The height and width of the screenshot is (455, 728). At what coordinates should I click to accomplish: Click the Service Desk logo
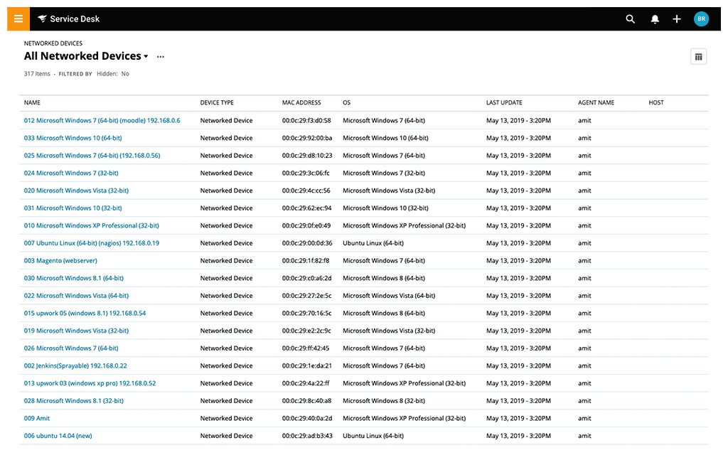coord(69,19)
